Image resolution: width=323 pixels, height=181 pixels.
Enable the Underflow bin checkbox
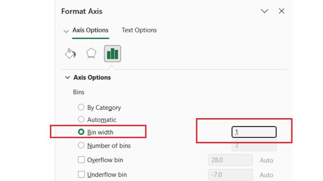pyautogui.click(x=81, y=175)
